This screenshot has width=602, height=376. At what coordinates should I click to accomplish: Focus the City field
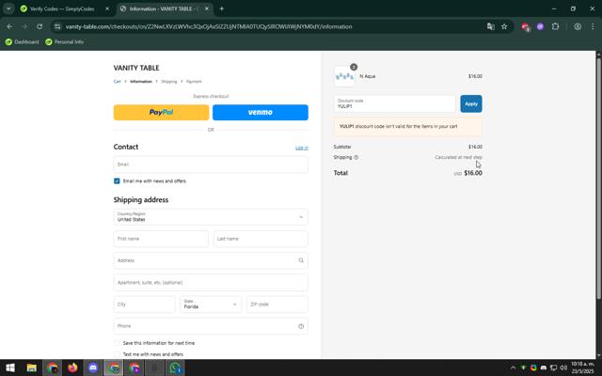pyautogui.click(x=144, y=305)
